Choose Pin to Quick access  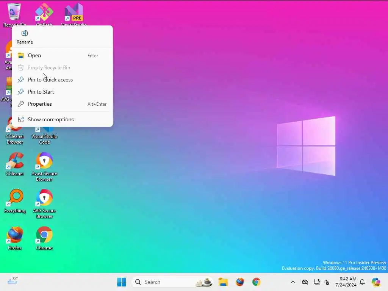[x=62, y=80]
